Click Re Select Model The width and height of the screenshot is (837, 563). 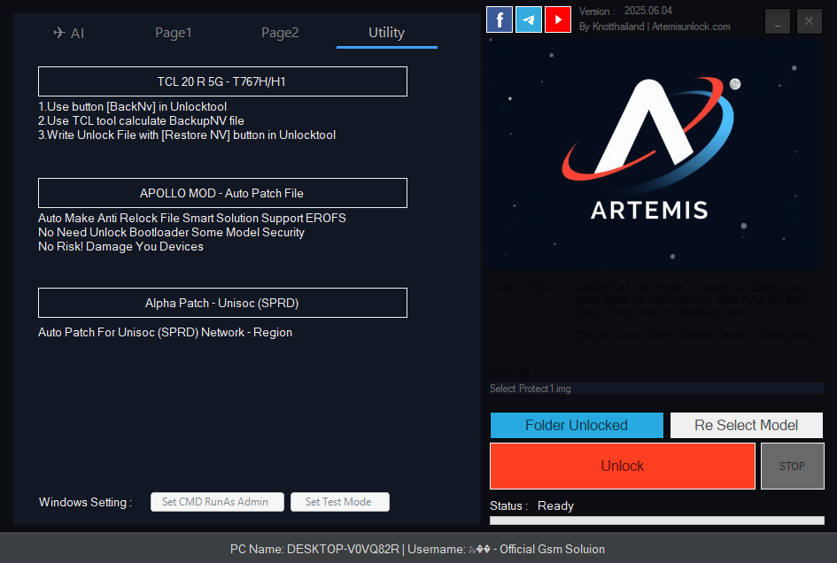coord(747,425)
